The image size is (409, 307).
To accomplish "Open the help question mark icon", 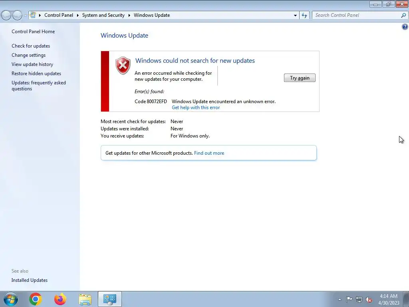I will [x=405, y=27].
